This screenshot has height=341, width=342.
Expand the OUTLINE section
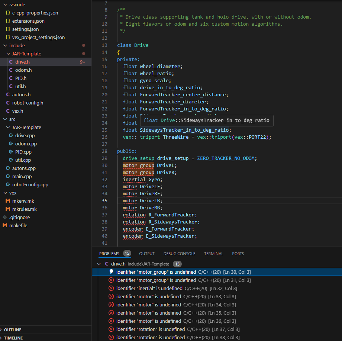13,329
